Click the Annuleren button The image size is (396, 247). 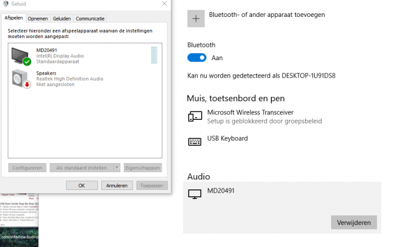click(117, 185)
